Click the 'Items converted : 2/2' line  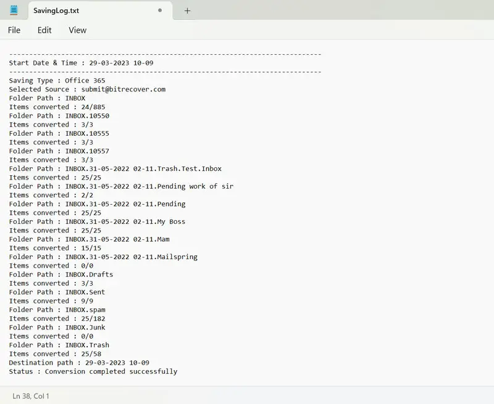point(51,195)
